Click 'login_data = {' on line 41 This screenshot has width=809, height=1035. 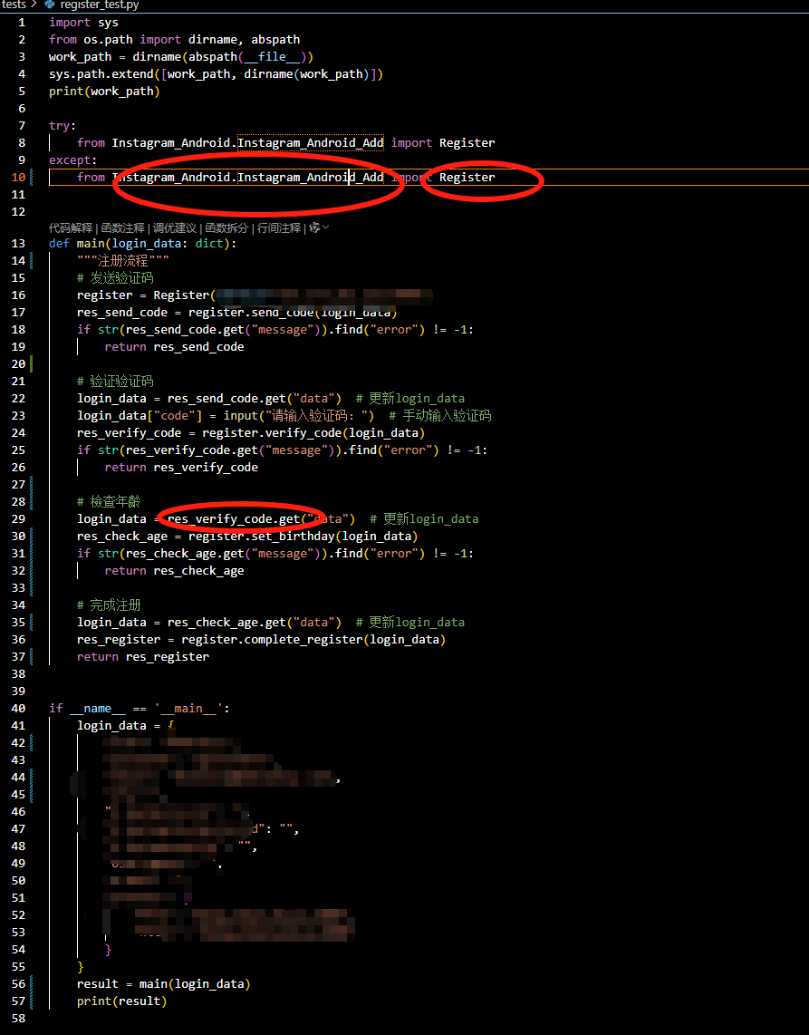pos(125,725)
